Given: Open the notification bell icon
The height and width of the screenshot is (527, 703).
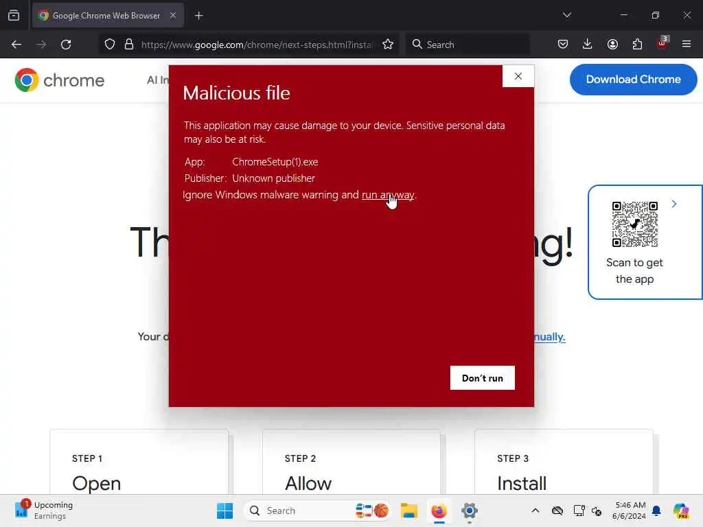Looking at the screenshot, I should click(x=657, y=511).
